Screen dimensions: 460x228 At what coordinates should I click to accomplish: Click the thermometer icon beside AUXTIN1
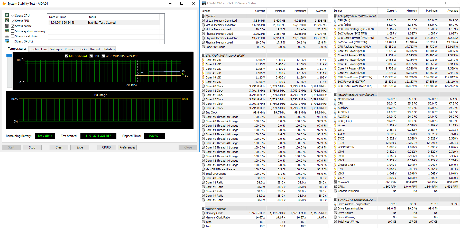tap(335, 112)
